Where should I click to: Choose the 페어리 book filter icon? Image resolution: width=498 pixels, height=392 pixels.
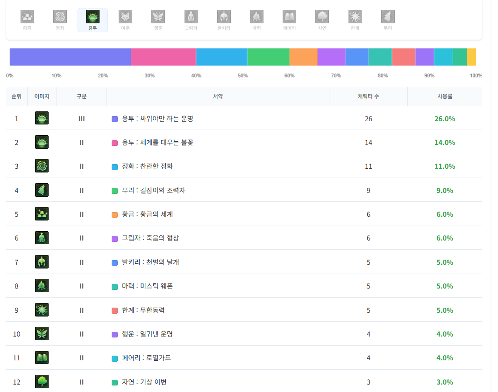pyautogui.click(x=289, y=17)
